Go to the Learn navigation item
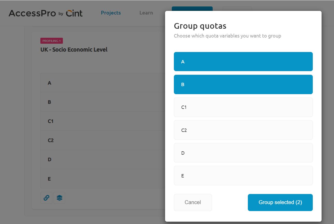Viewport: 334px width, 224px height. (x=146, y=13)
